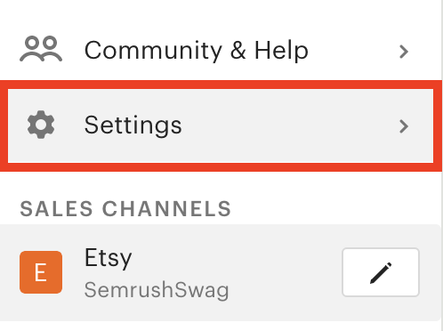The image size is (443, 331).
Task: Click the Settings gear icon
Action: (41, 125)
